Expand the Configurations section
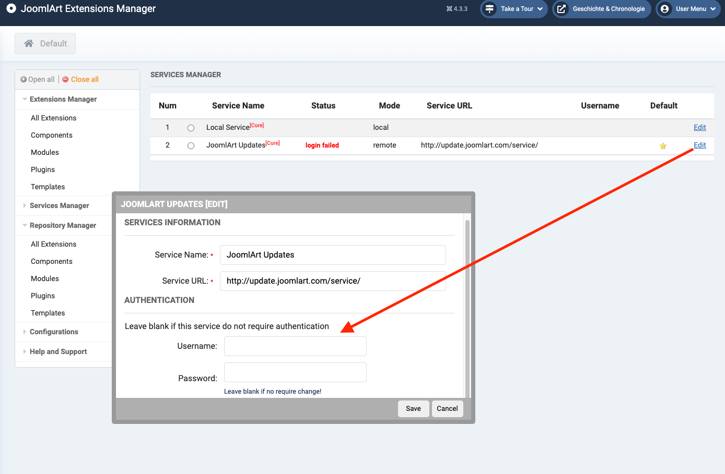 click(x=54, y=332)
